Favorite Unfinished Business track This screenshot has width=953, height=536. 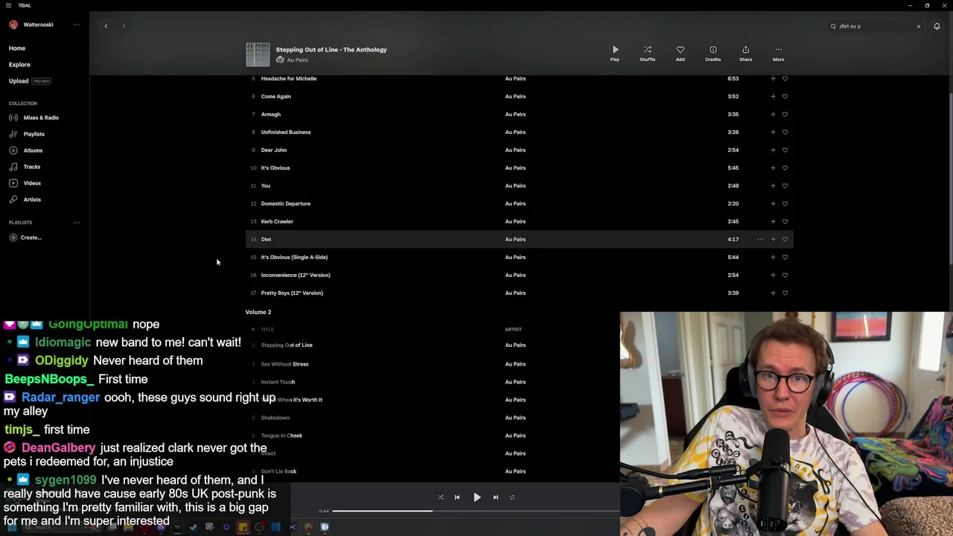point(785,132)
